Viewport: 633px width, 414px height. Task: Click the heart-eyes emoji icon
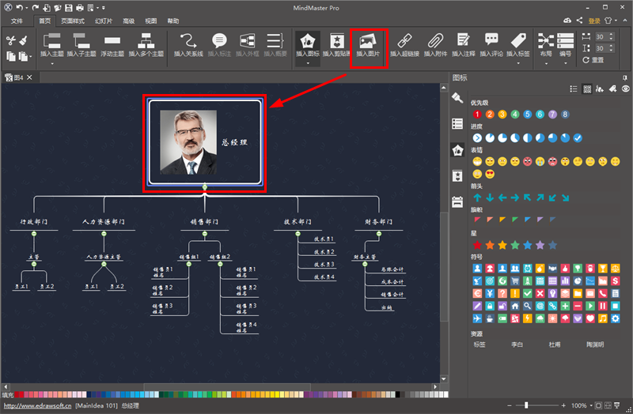[490, 174]
